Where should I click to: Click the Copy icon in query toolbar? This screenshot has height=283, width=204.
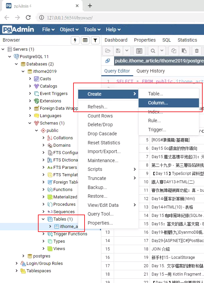point(174,51)
